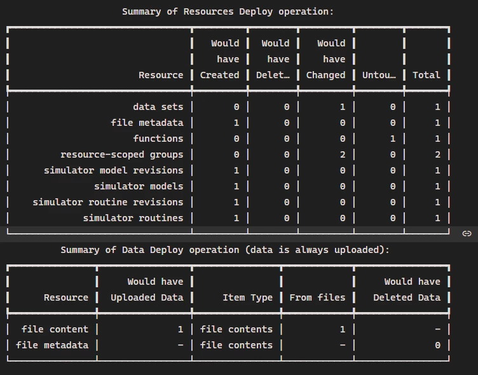Click the Would have Uploaded Data column header
This screenshot has height=375, width=478.
click(147, 290)
